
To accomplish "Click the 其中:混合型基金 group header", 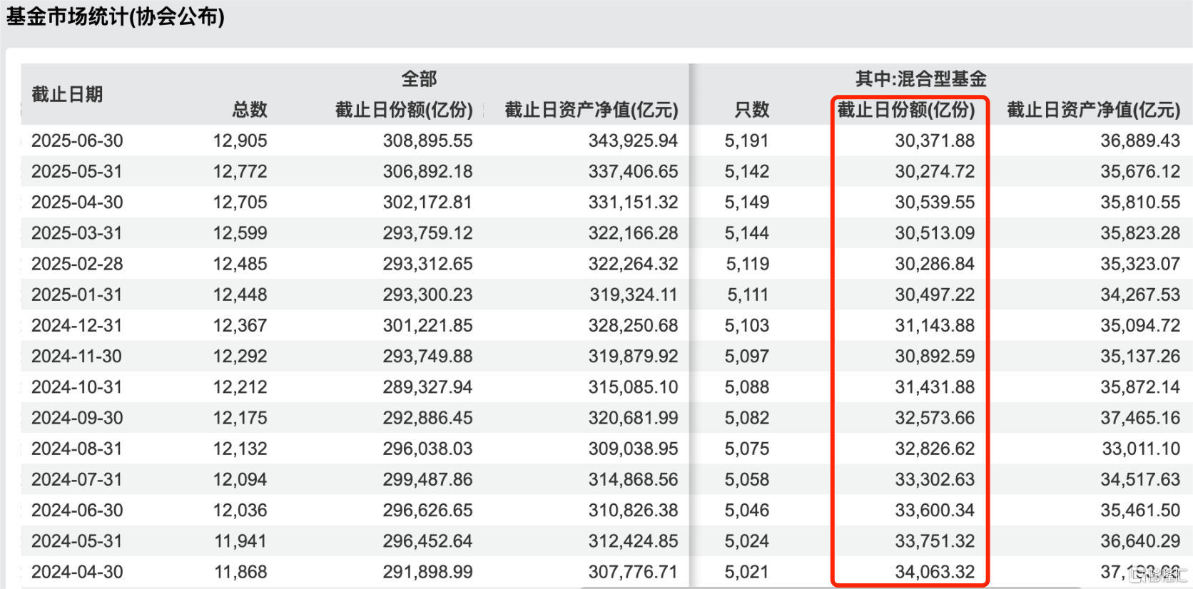I will point(921,78).
